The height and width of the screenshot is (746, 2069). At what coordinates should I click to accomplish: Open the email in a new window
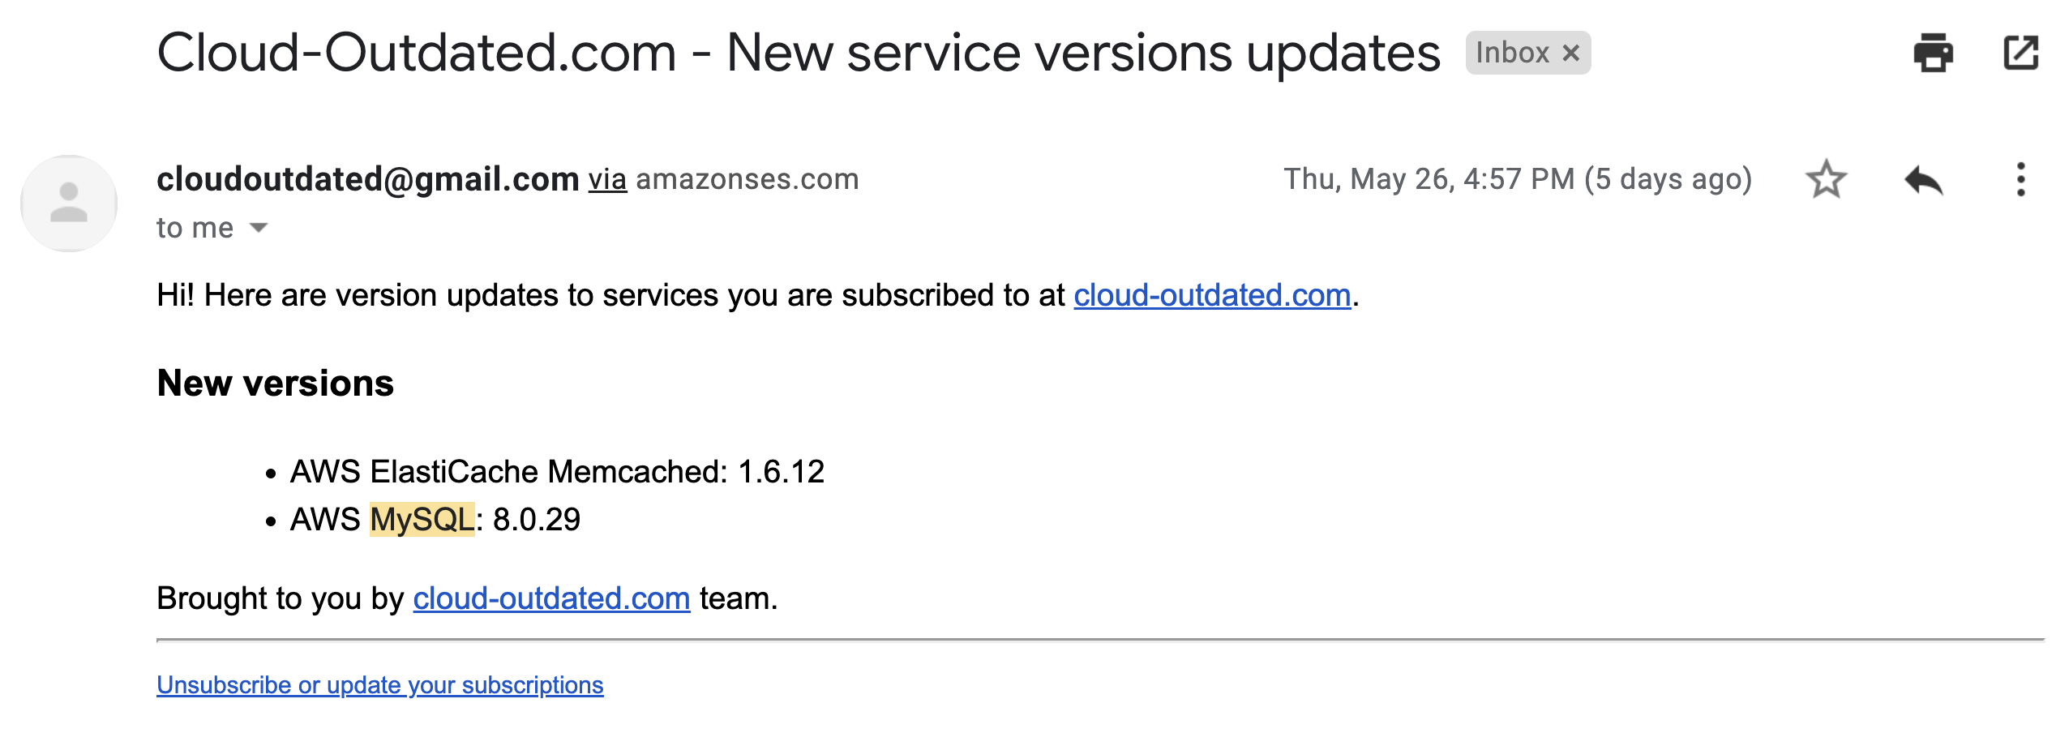tap(2020, 53)
